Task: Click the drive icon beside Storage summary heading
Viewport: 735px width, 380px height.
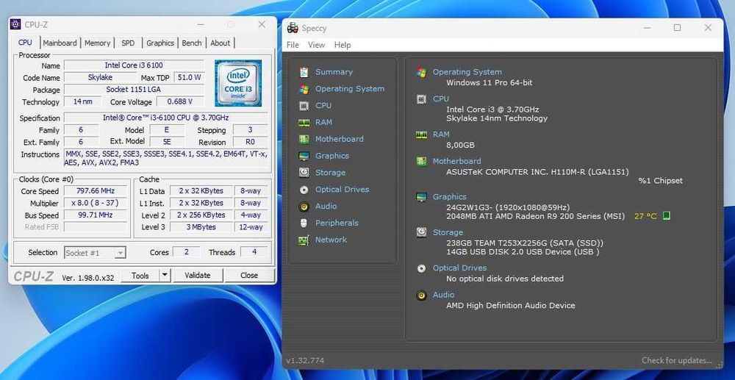Action: click(421, 232)
